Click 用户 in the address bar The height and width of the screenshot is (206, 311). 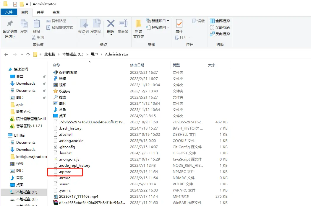click(x=94, y=54)
